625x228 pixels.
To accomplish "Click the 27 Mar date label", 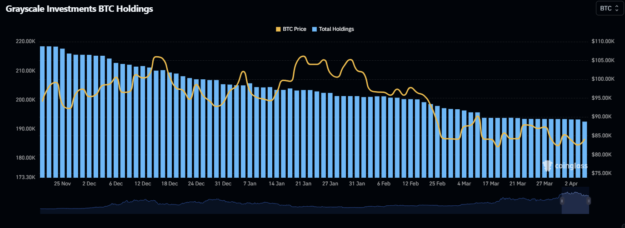I will [545, 184].
